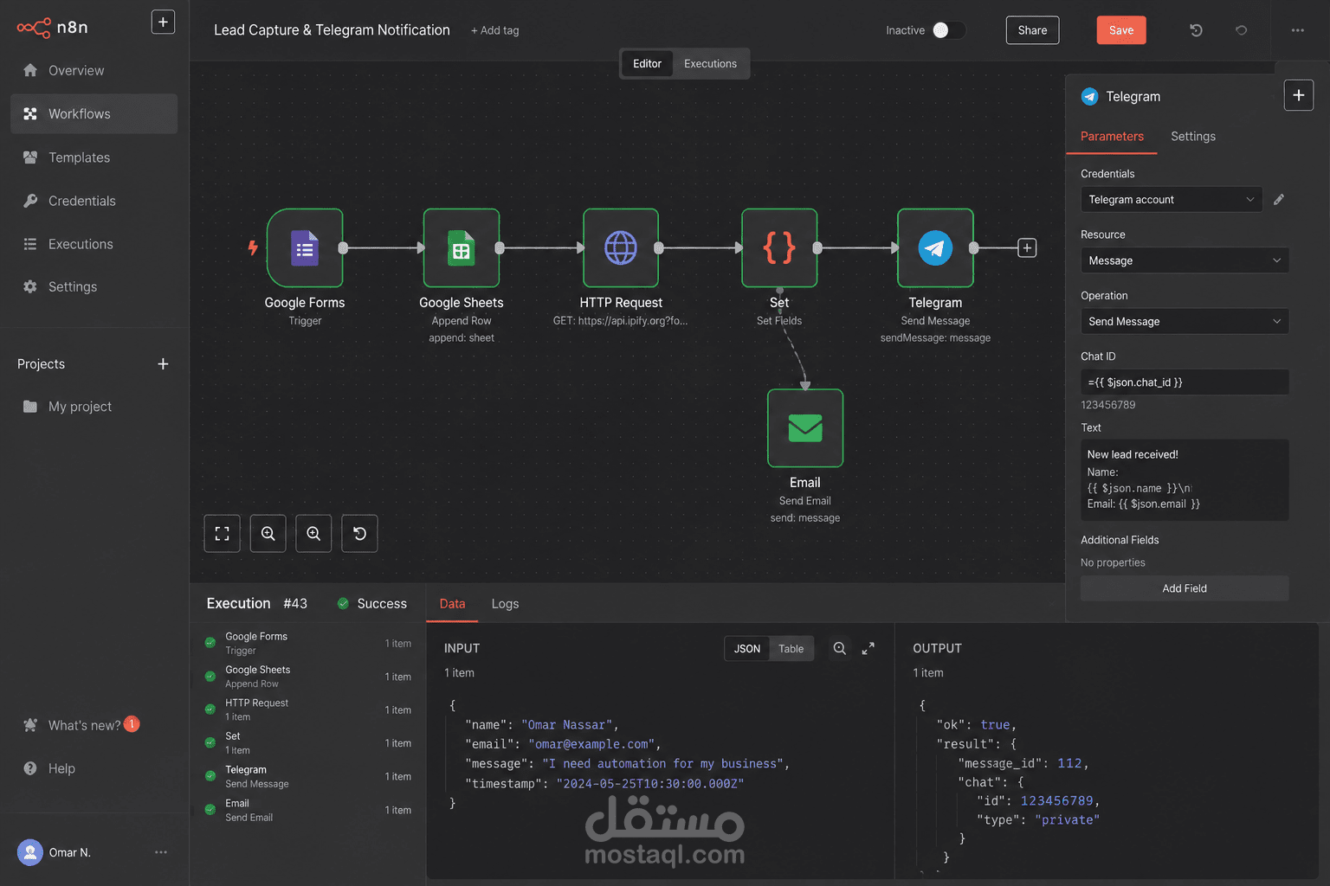Open Settings in the left sidebar
1330x886 pixels.
click(94, 286)
